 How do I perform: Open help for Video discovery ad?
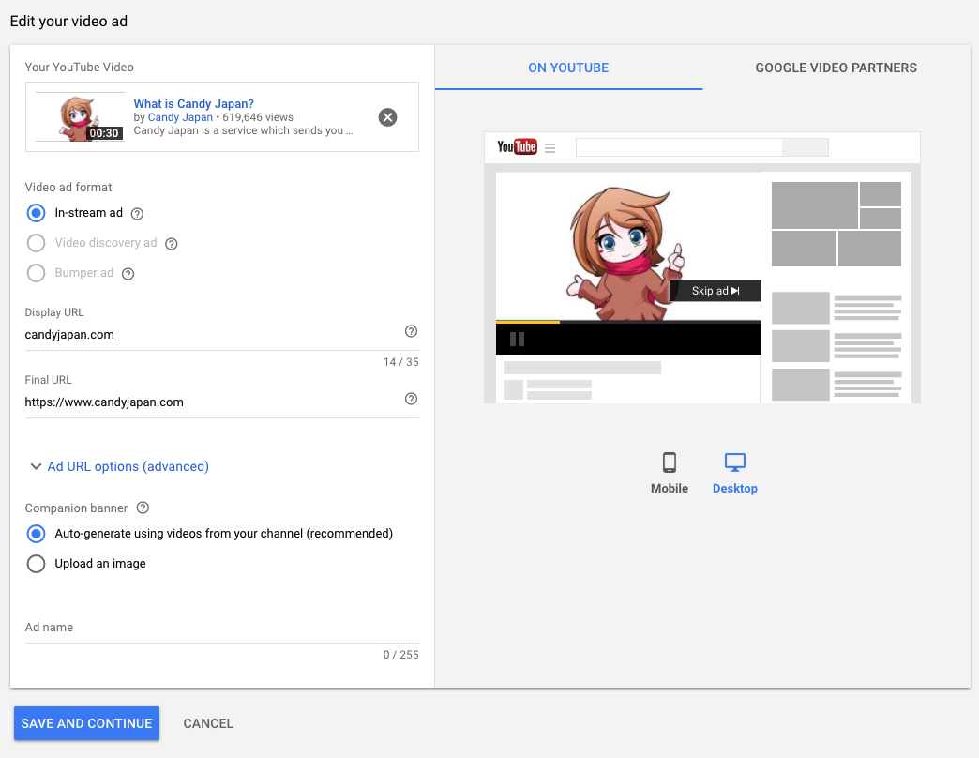pos(171,244)
